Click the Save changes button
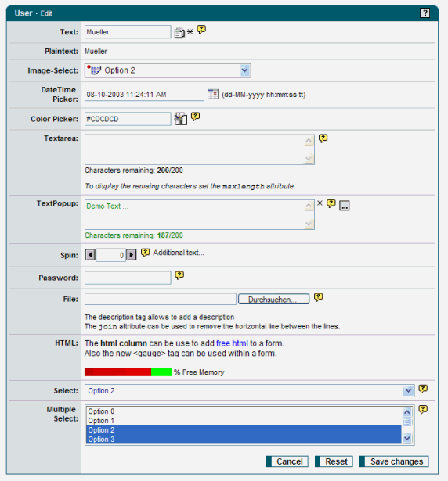The image size is (448, 481). tap(394, 461)
